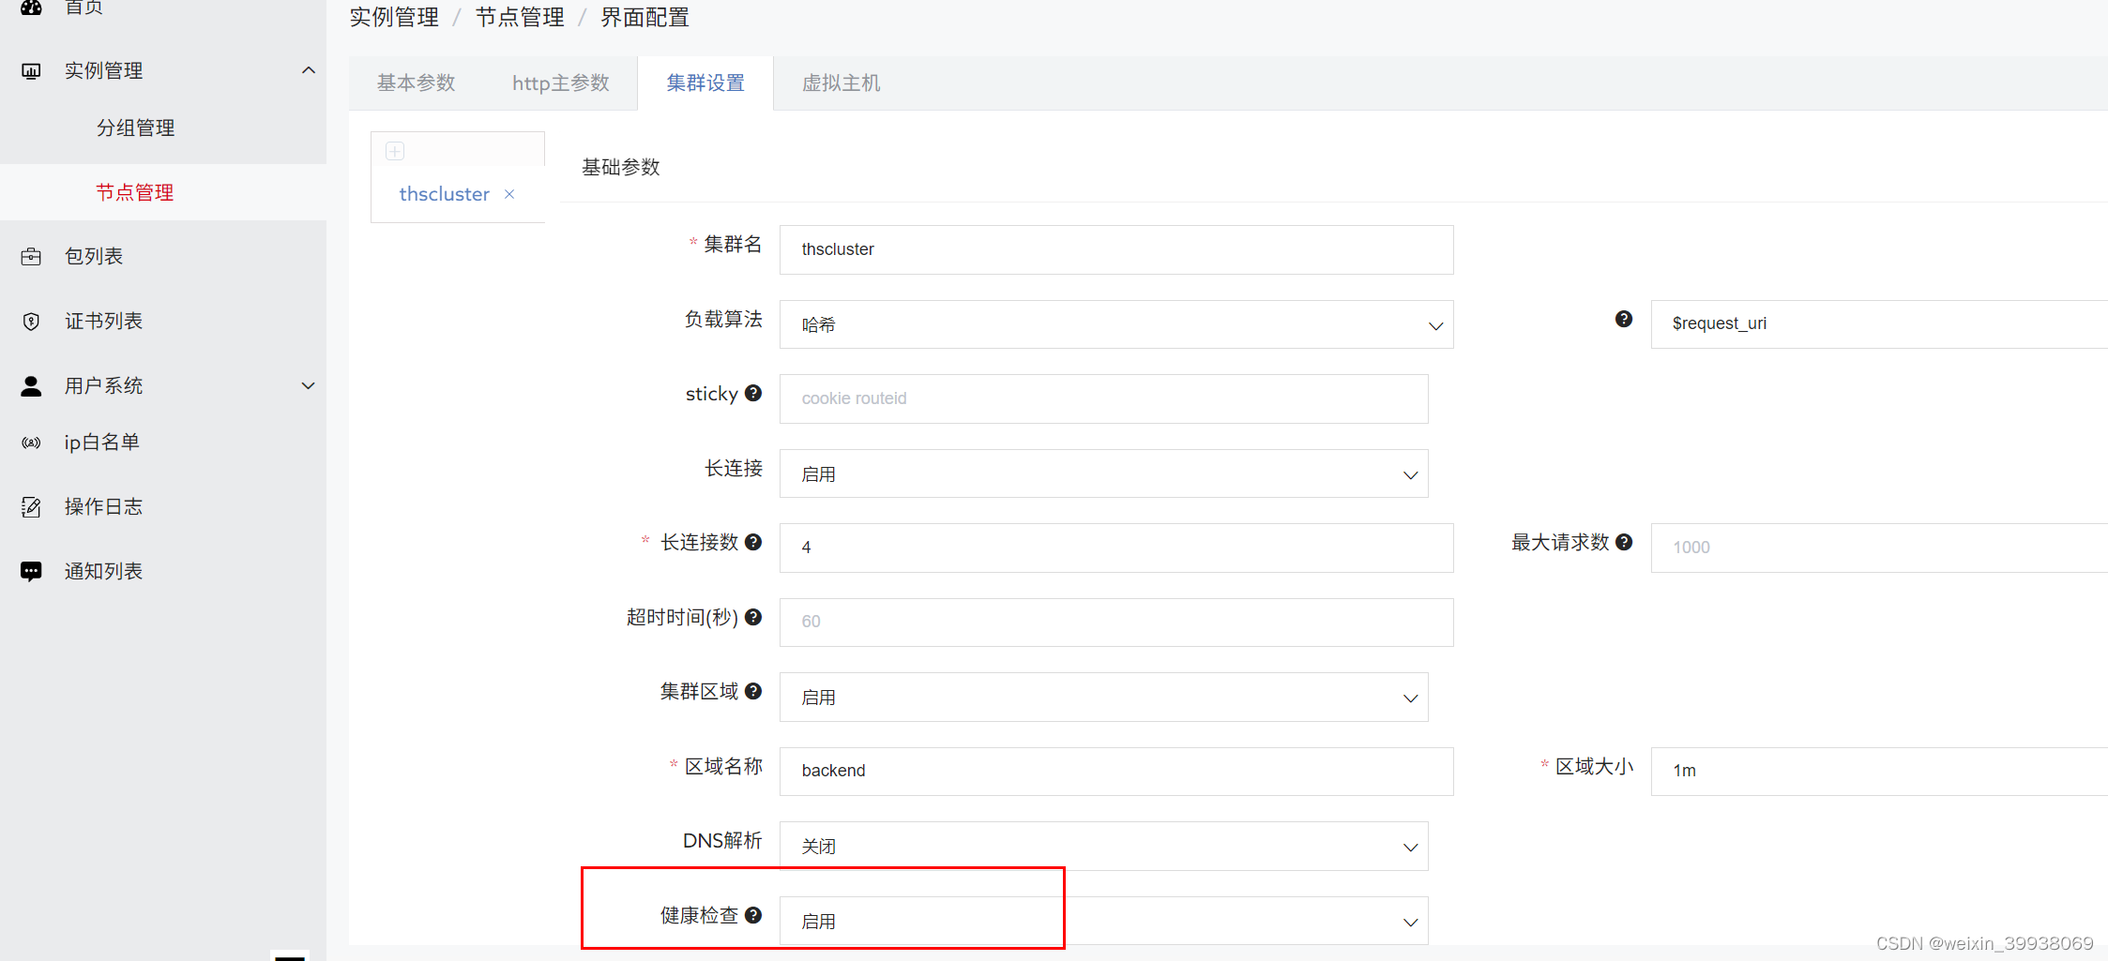Switch to the http主参数 tab
This screenshot has width=2108, height=961.
(x=561, y=83)
